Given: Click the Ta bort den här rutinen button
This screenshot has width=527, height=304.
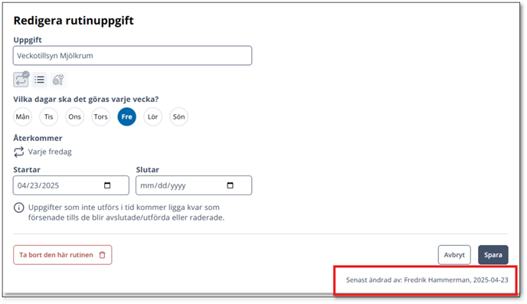Looking at the screenshot, I should [63, 255].
